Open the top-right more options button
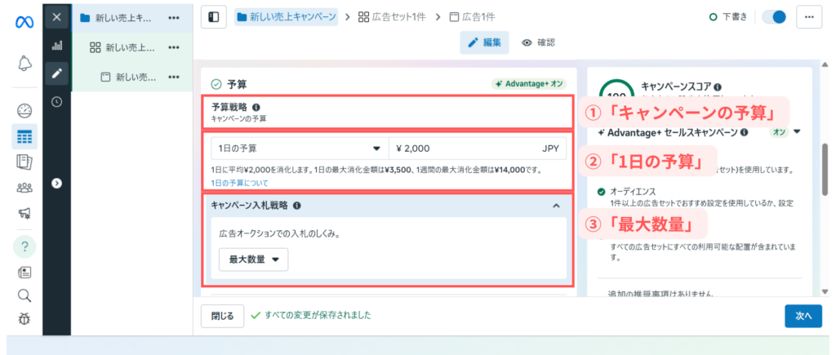This screenshot has width=836, height=355. (x=809, y=17)
